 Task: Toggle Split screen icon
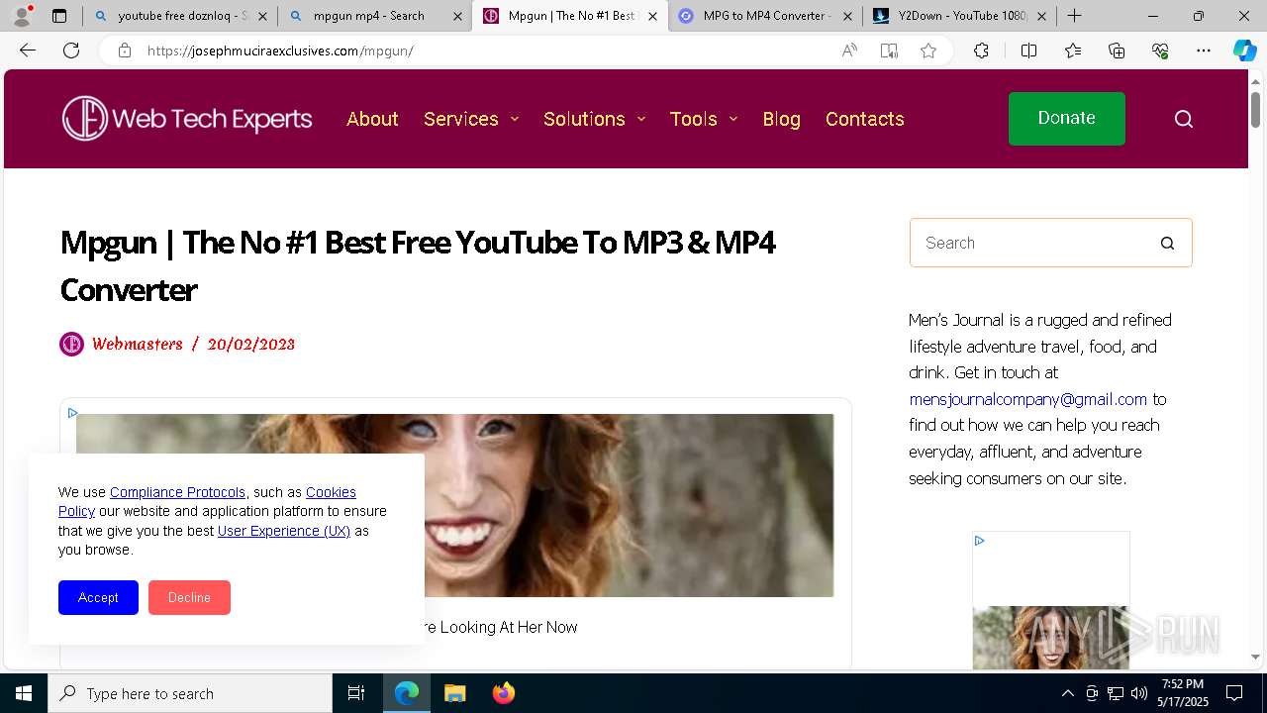1028,51
